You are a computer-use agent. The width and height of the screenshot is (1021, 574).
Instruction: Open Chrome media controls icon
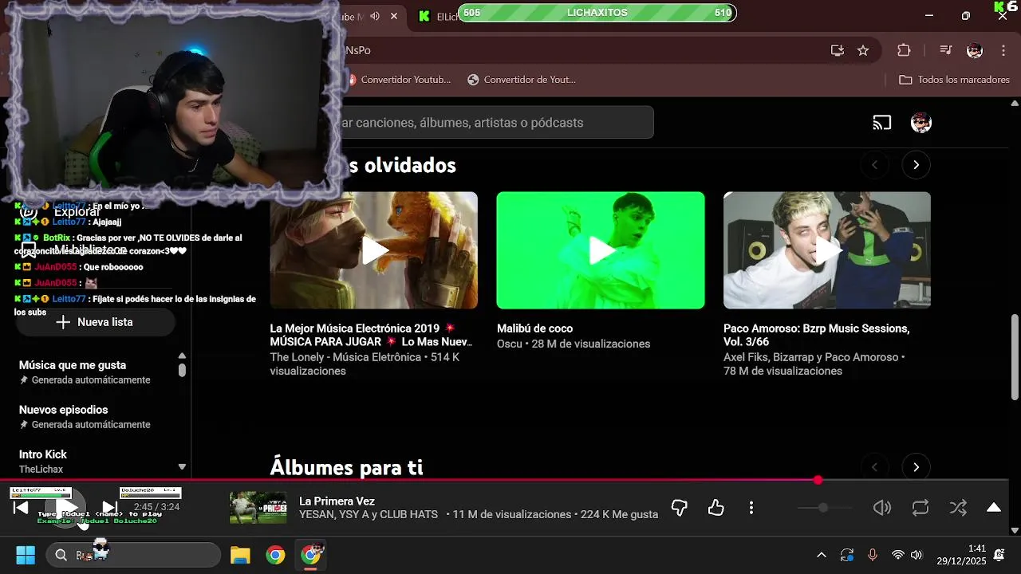click(946, 50)
